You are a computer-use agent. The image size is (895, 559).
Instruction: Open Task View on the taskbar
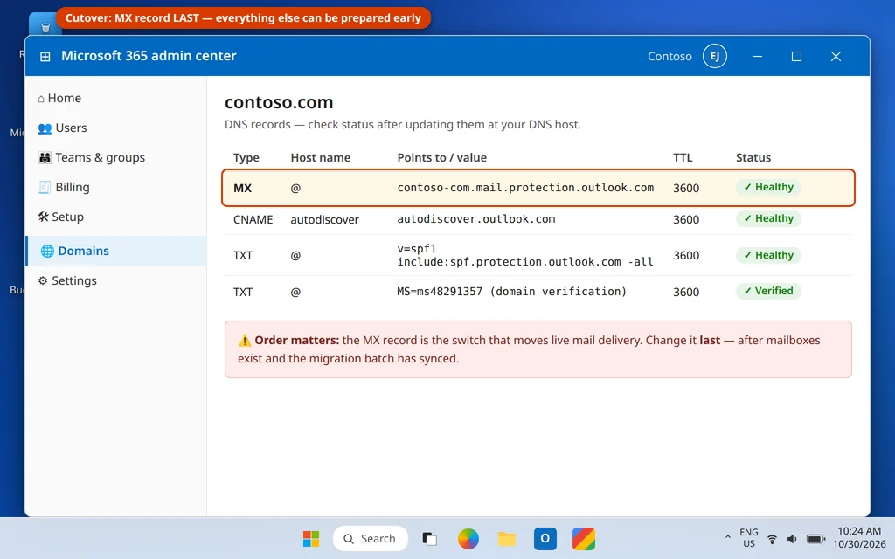pyautogui.click(x=429, y=538)
